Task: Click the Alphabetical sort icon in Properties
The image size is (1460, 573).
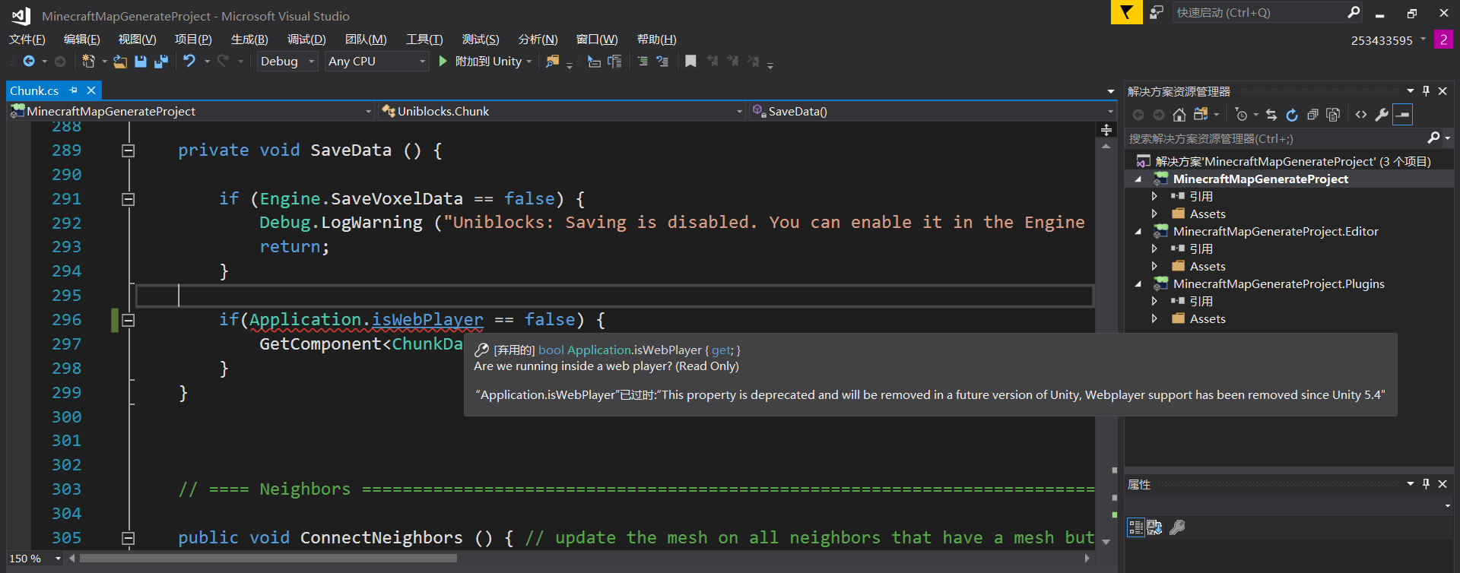Action: coord(1154,527)
